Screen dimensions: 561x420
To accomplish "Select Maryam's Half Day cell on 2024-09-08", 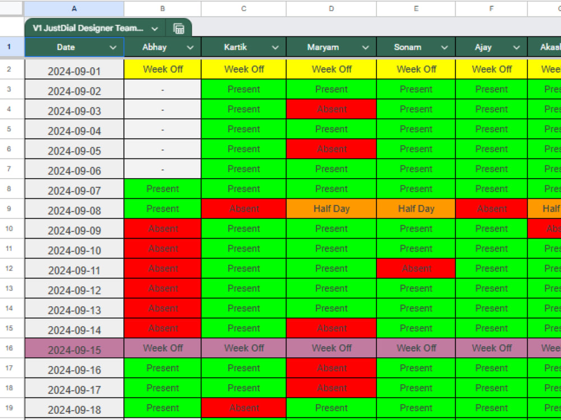I will click(332, 208).
